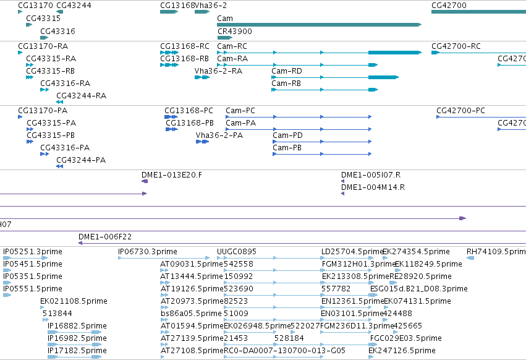Open protein CG43316-PA
Screen dimensions: 526x360
click(65, 148)
